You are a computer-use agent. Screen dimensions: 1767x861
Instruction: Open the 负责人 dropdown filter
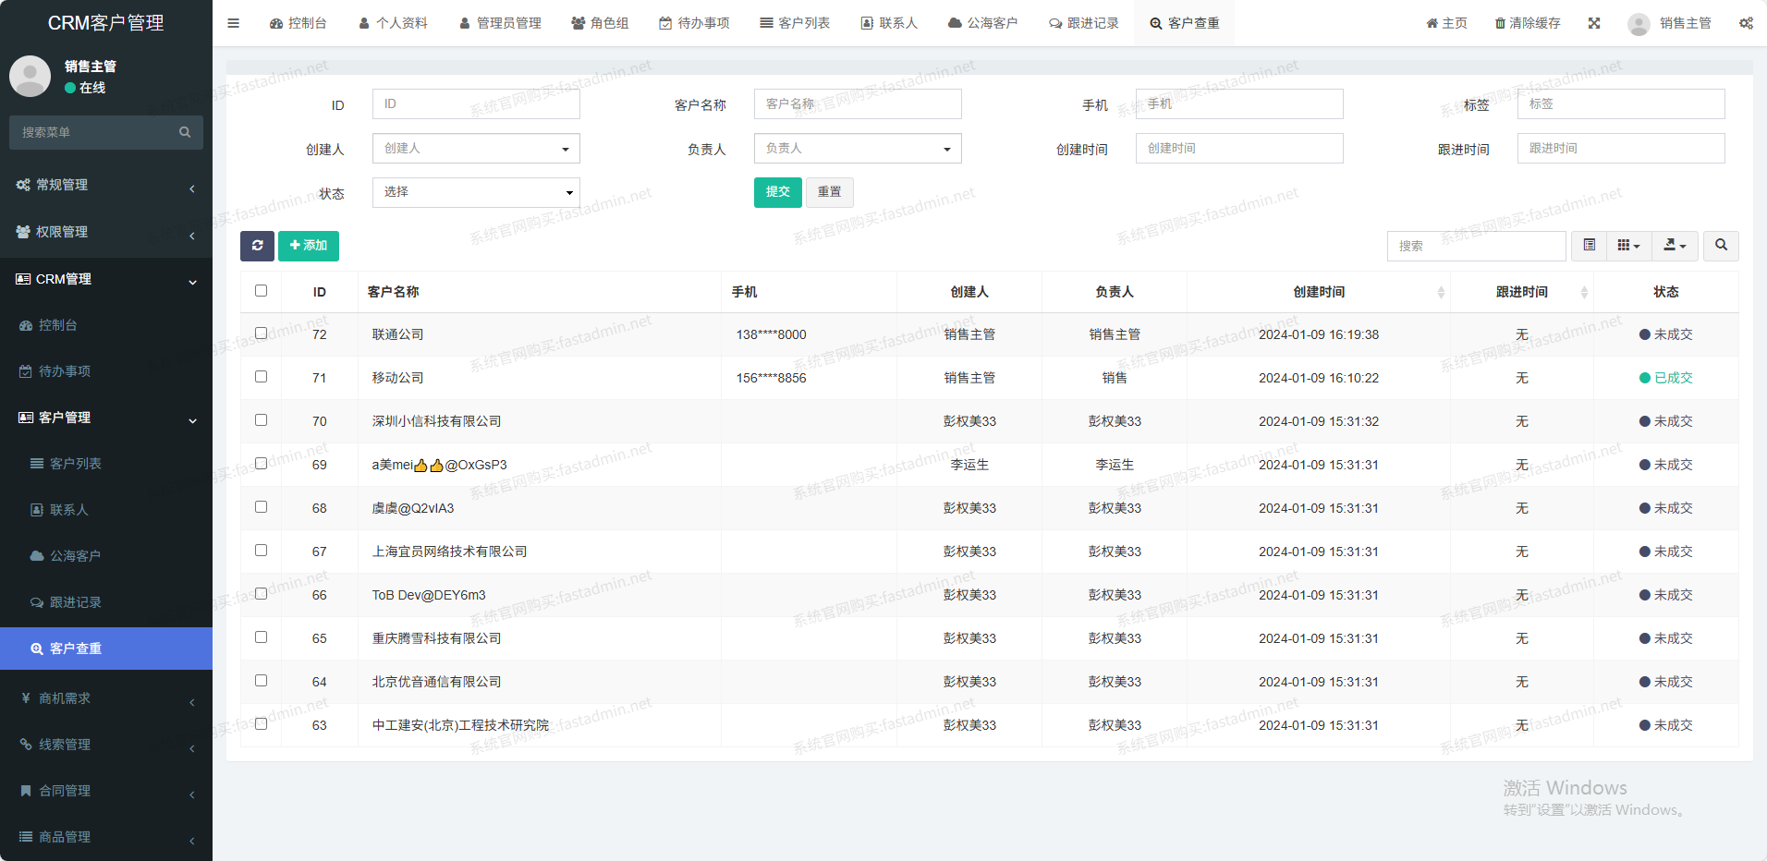tap(858, 149)
